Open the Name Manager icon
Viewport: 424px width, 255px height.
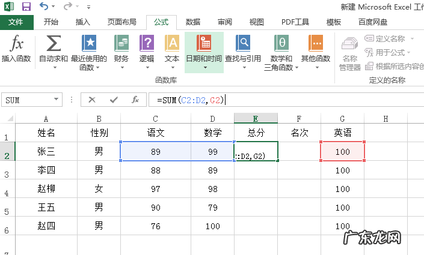(349, 44)
